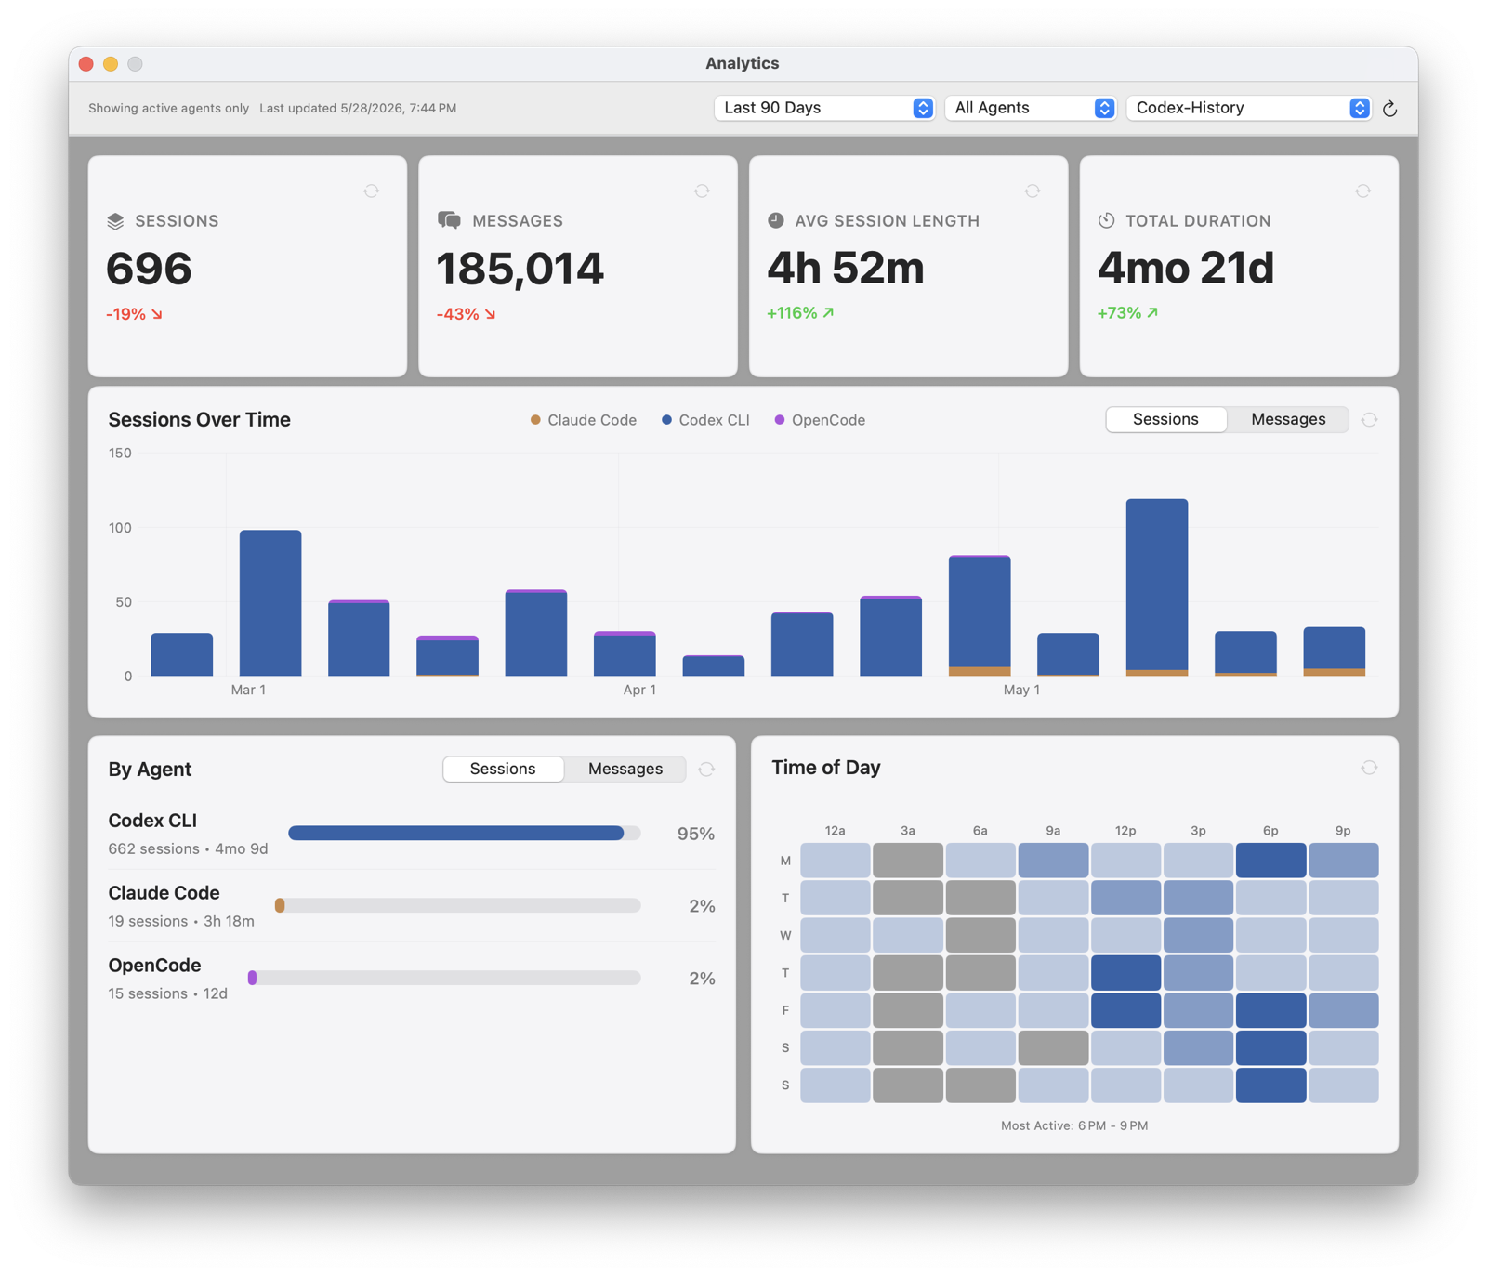Click the May 1 axis label
This screenshot has width=1487, height=1276.
tap(1021, 691)
